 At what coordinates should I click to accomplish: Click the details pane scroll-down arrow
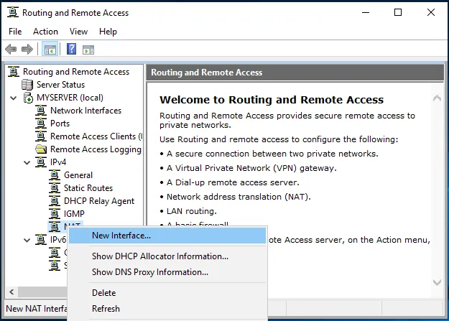(x=437, y=281)
